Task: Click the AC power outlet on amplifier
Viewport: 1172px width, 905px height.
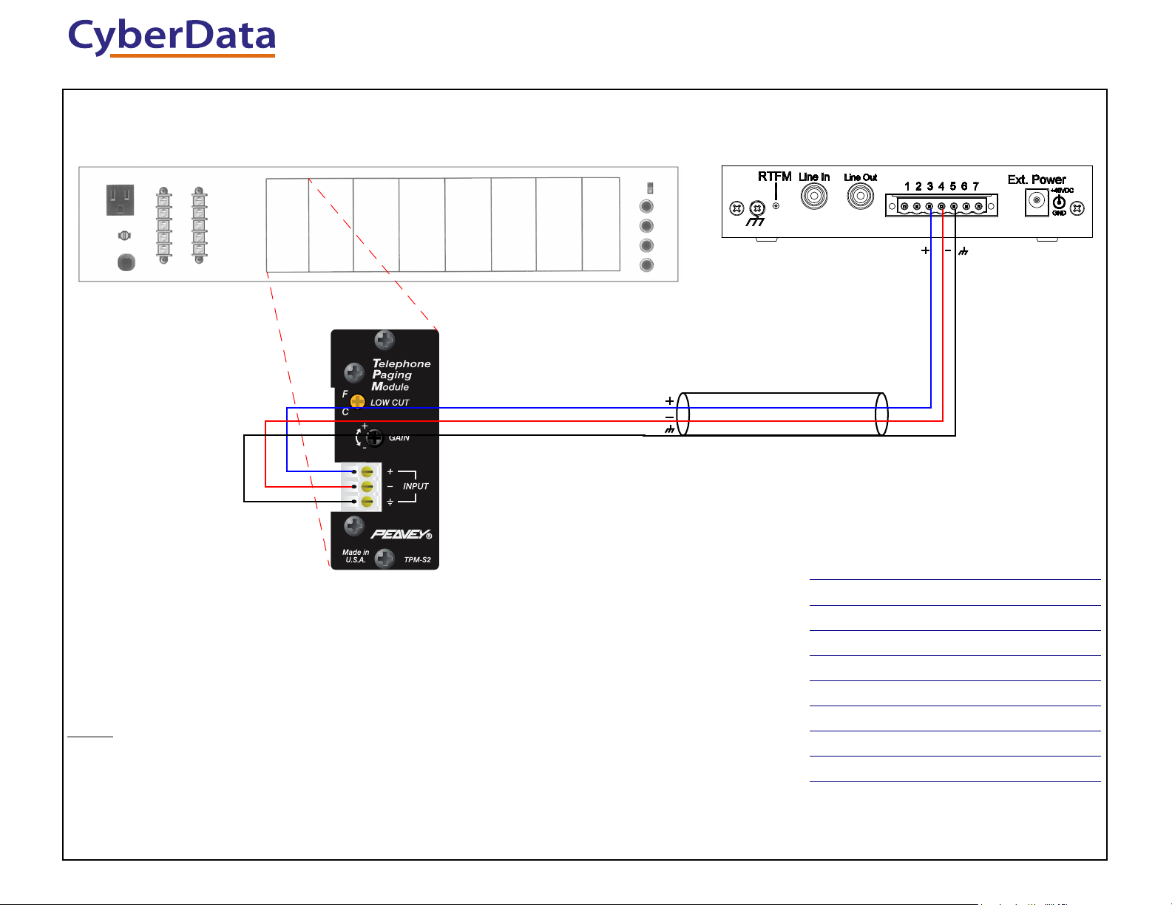Action: click(120, 200)
